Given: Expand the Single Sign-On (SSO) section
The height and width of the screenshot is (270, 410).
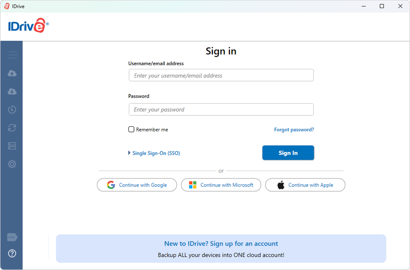Looking at the screenshot, I should (x=154, y=153).
